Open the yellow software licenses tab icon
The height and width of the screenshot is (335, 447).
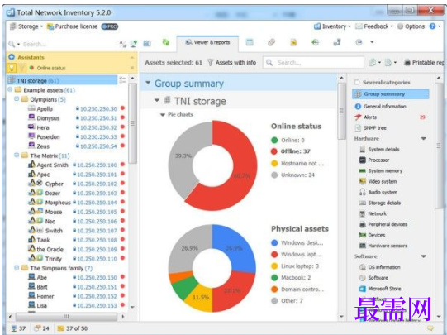(x=293, y=42)
